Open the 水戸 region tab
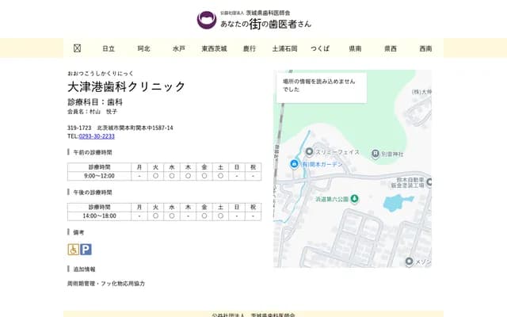This screenshot has width=507, height=317. [x=179, y=48]
